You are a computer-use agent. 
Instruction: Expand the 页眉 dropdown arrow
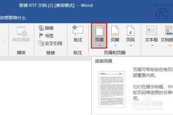(x=100, y=45)
